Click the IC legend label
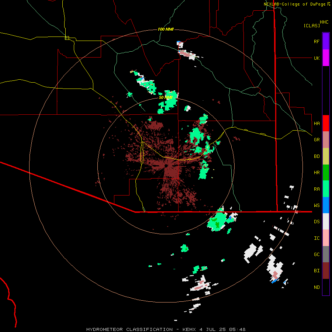 coord(317,238)
